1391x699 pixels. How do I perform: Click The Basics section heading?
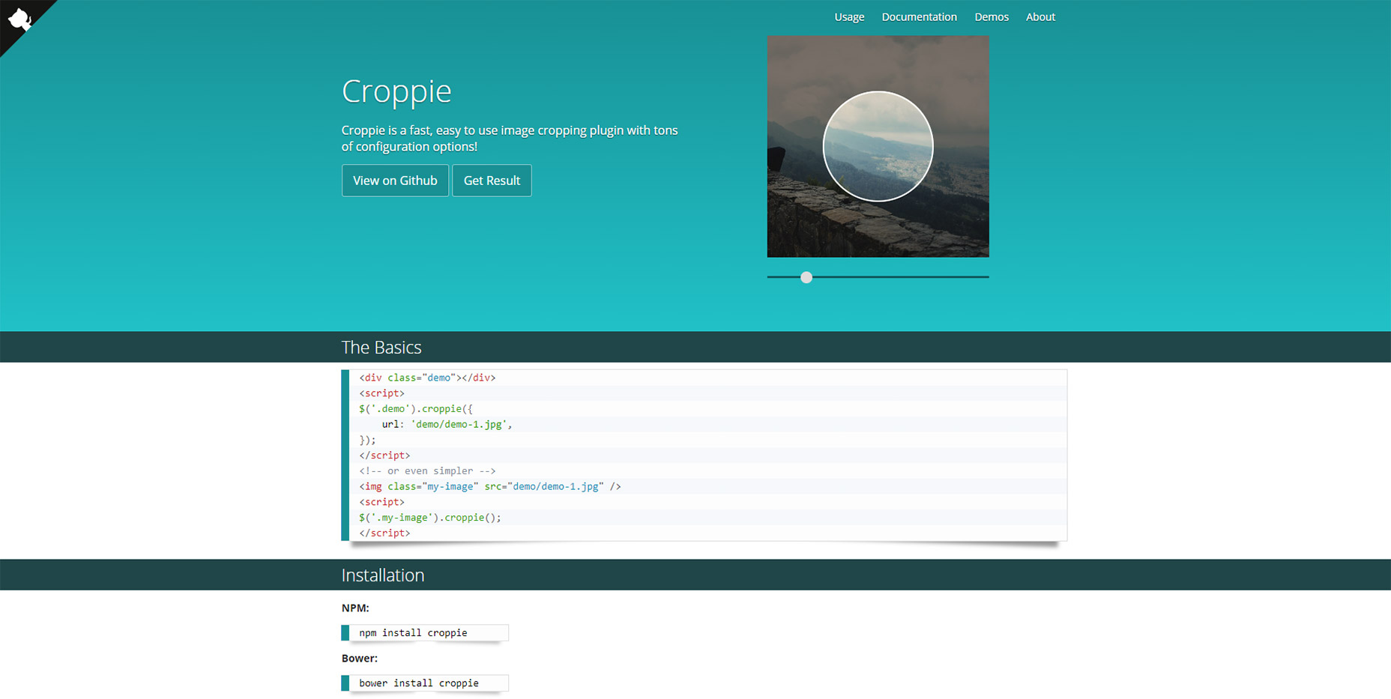click(x=381, y=348)
